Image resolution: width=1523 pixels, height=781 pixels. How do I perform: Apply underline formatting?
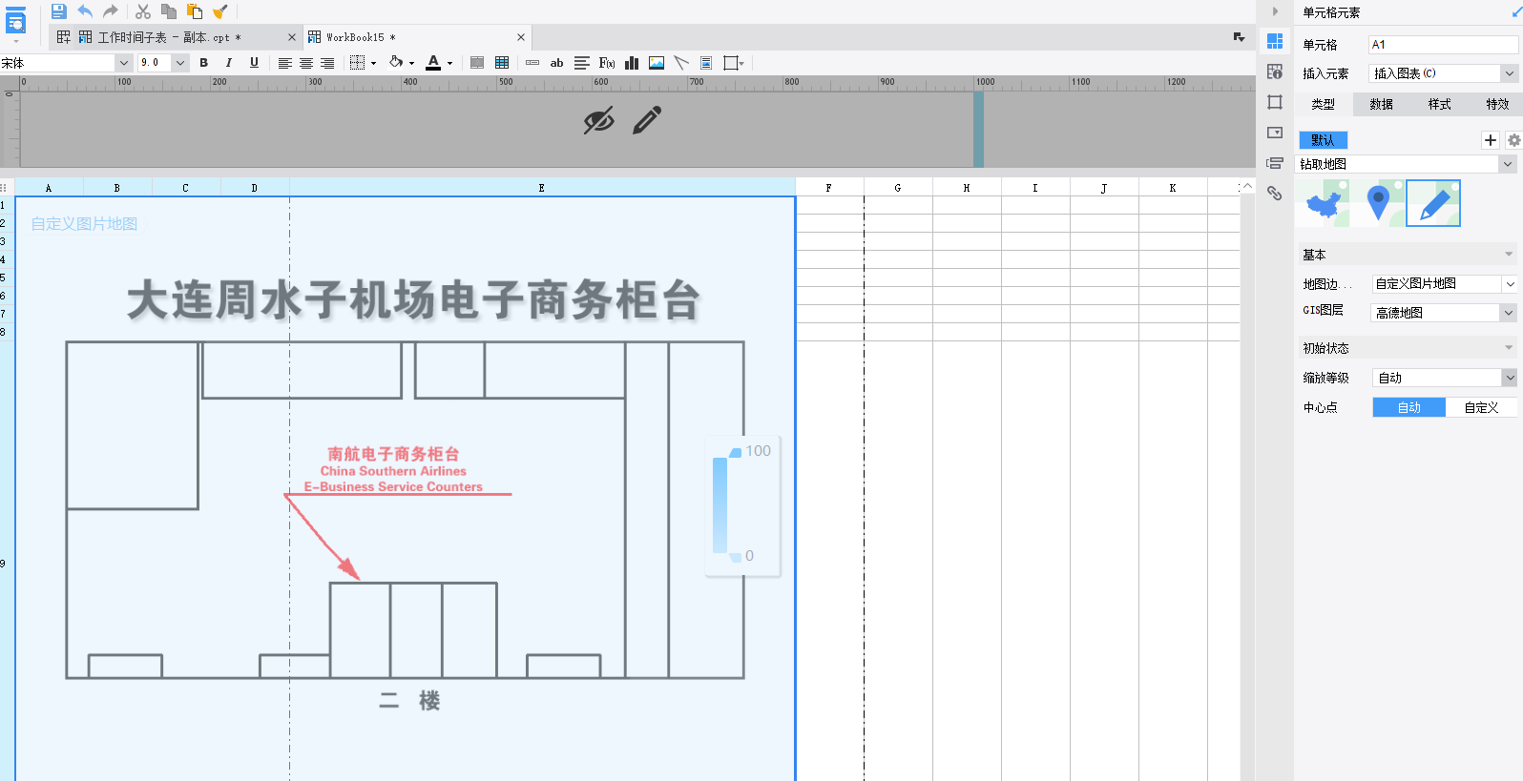click(x=254, y=63)
